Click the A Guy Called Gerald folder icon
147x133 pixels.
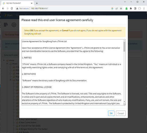click(x=17, y=119)
